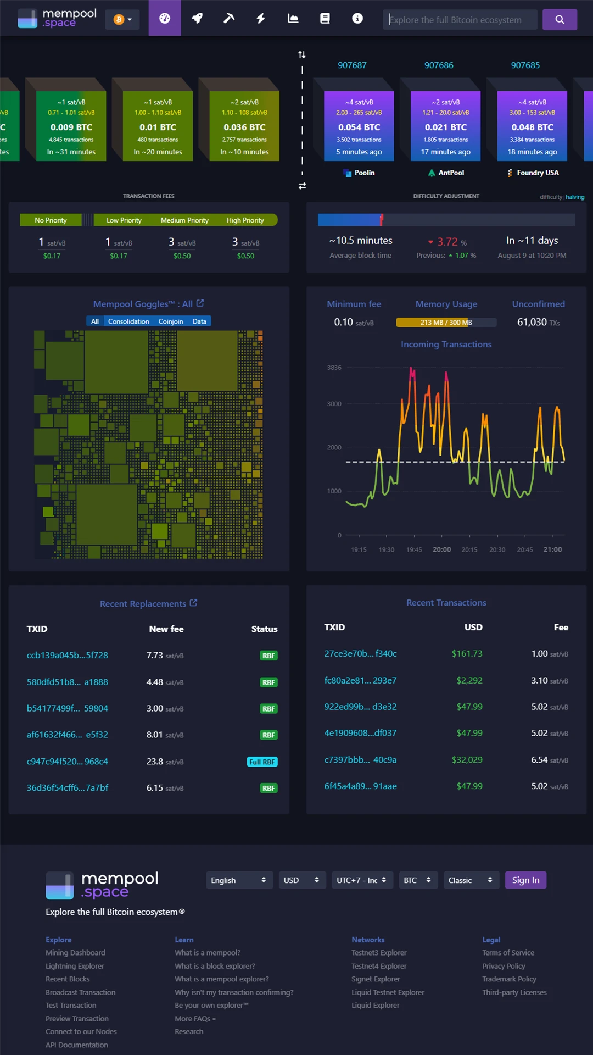Open Mining Dashboard footer link
Viewport: 593px width, 1055px height.
tap(75, 953)
